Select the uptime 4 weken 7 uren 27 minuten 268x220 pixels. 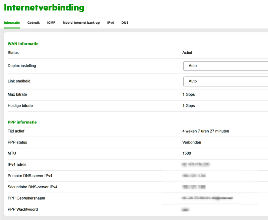(x=206, y=131)
